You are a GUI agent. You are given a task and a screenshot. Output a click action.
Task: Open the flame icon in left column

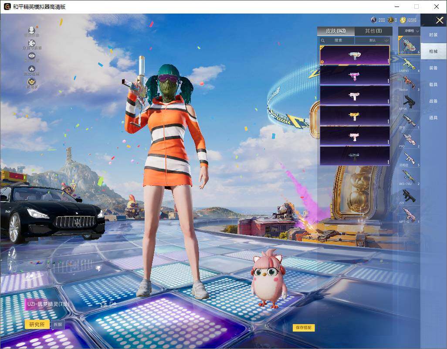click(x=32, y=69)
